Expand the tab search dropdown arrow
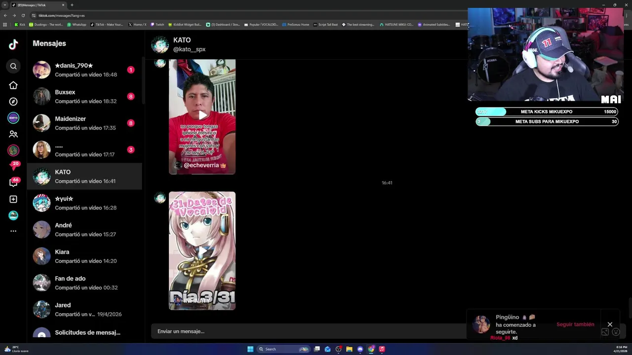Image resolution: width=632 pixels, height=355 pixels. [4, 5]
